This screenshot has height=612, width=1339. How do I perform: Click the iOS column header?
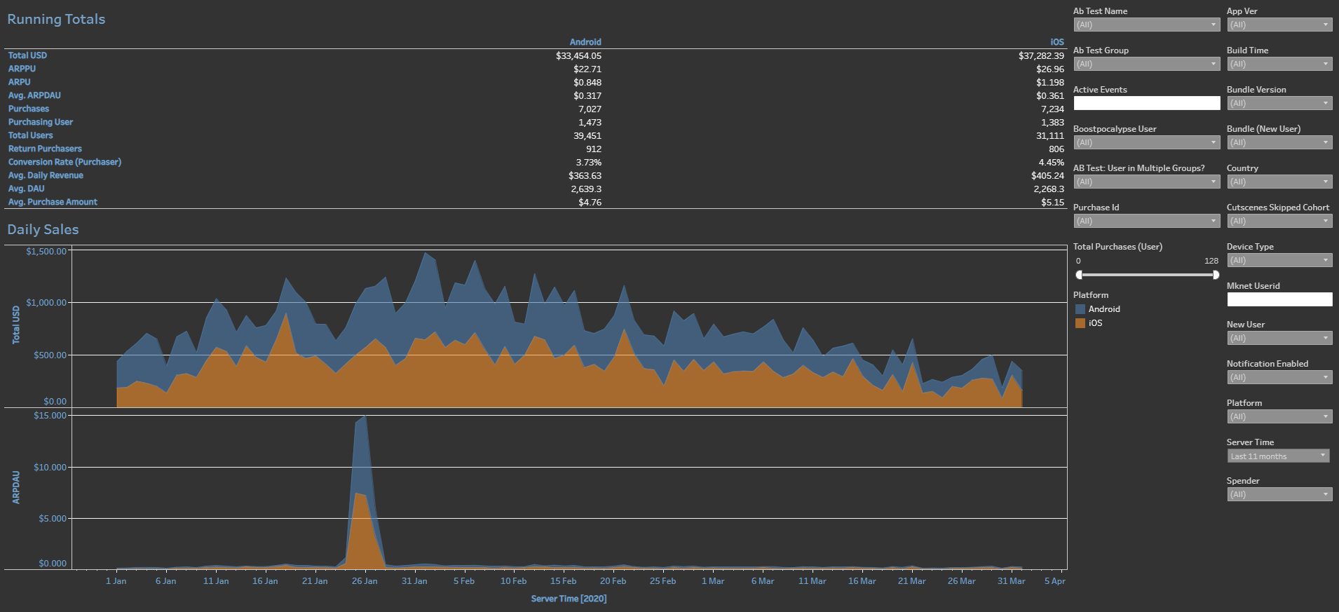[1057, 42]
